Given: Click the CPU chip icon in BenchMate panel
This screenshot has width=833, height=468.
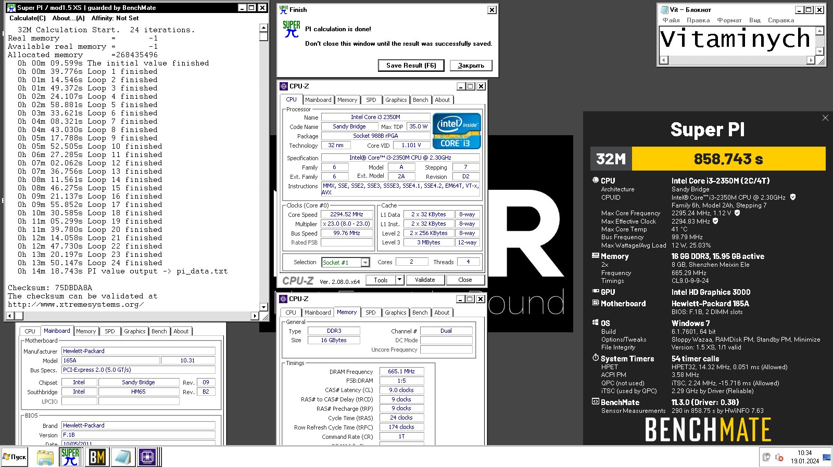Looking at the screenshot, I should point(596,180).
